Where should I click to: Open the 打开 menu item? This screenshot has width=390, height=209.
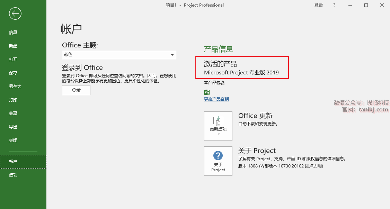click(13, 60)
